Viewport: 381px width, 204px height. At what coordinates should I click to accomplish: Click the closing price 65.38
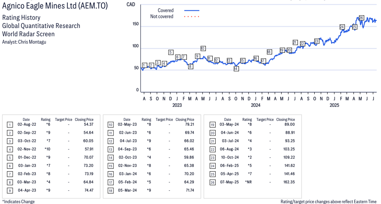(189, 166)
